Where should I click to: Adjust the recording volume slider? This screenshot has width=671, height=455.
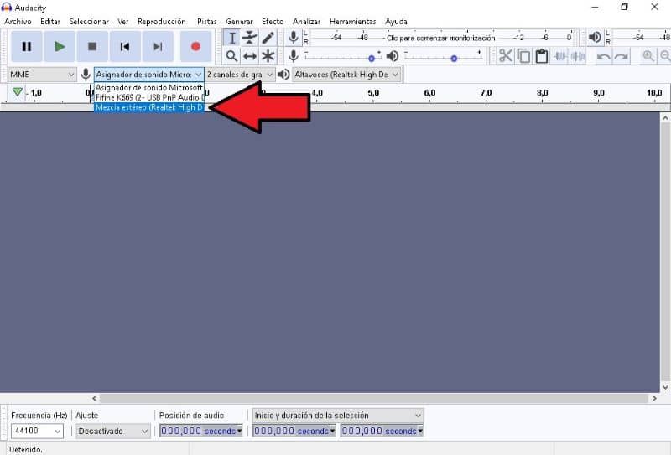[x=343, y=57]
